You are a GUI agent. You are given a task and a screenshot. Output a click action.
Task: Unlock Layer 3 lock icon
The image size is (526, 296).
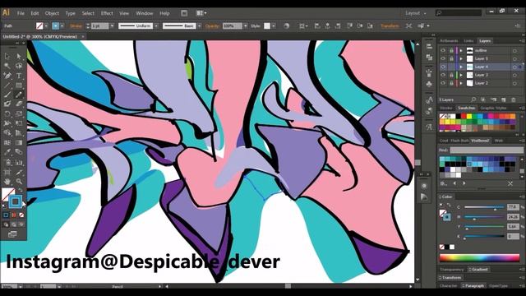(x=451, y=75)
